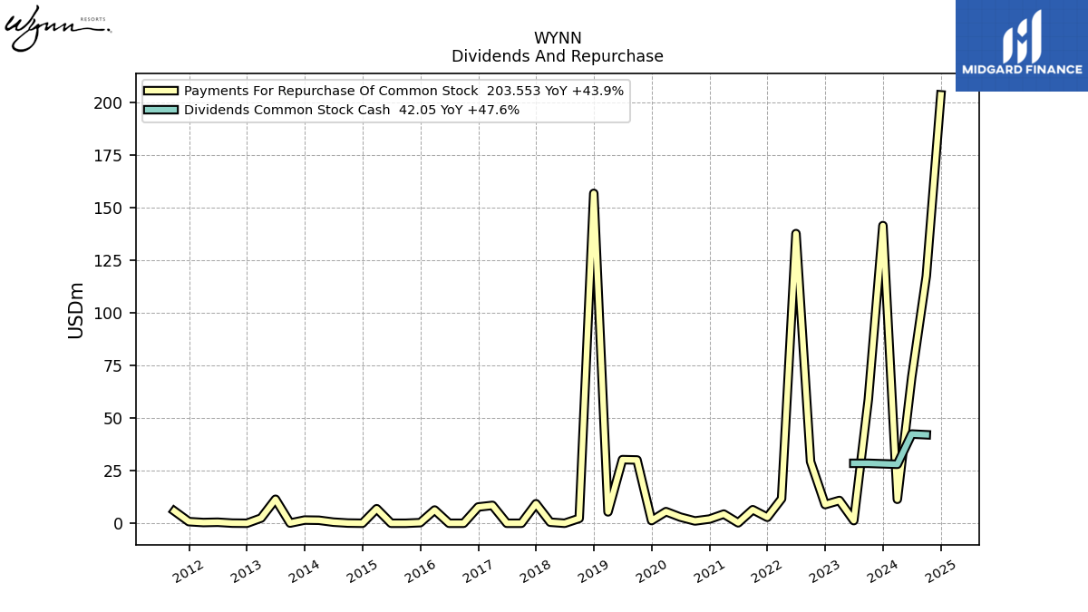Click the 2020 x-axis label
Screen dimensions: 1088x612
click(x=650, y=571)
